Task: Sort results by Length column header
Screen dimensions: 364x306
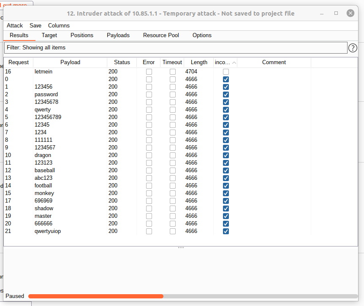Action: pyautogui.click(x=199, y=62)
